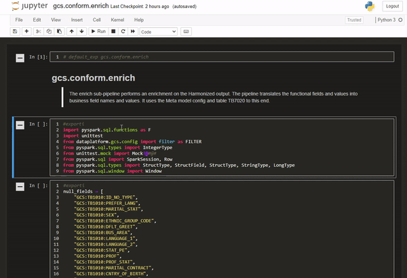
Task: Open the command palette keyboard icon
Action: 186,31
